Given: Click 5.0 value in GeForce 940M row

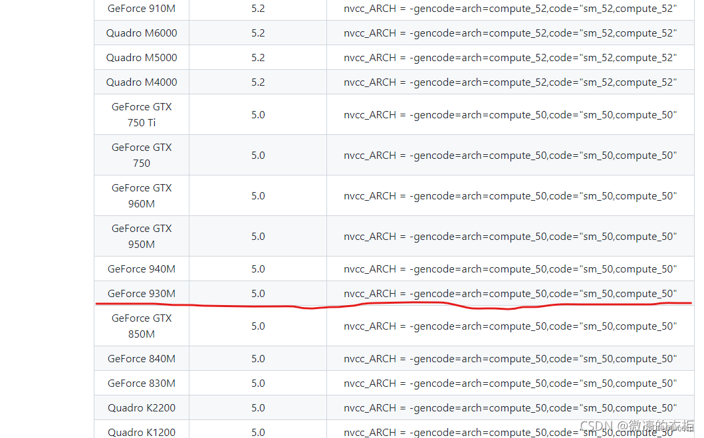Looking at the screenshot, I should click(x=258, y=269).
